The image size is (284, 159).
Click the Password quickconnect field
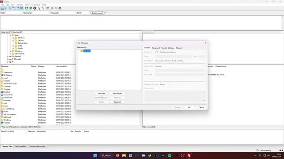point(67,13)
